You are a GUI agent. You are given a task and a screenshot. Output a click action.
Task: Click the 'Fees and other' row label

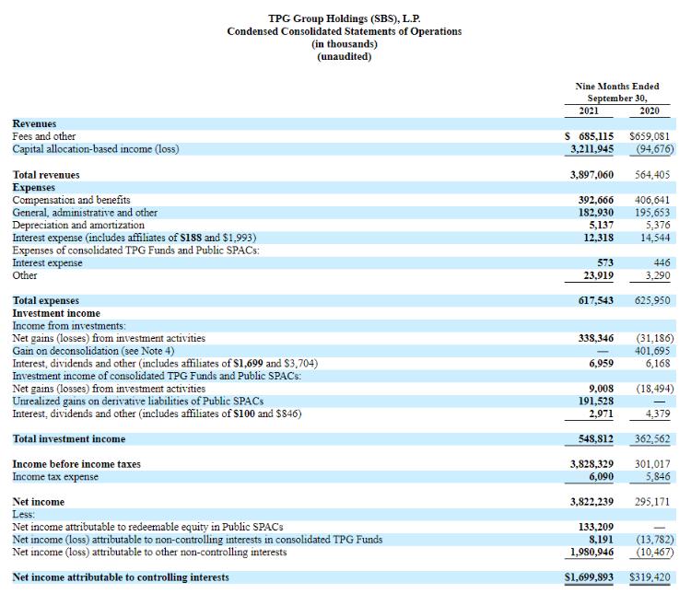point(44,136)
